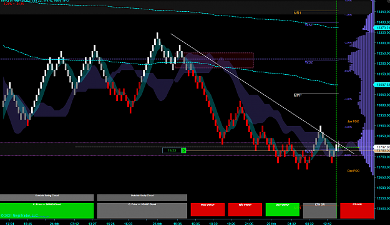Click the 12700.00 price axis label
Screen dimensions: 390x225
[x=383, y=167]
